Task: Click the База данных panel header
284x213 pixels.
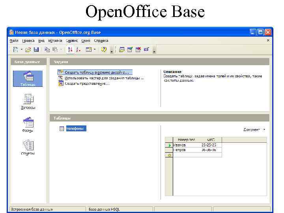Action: coord(29,62)
